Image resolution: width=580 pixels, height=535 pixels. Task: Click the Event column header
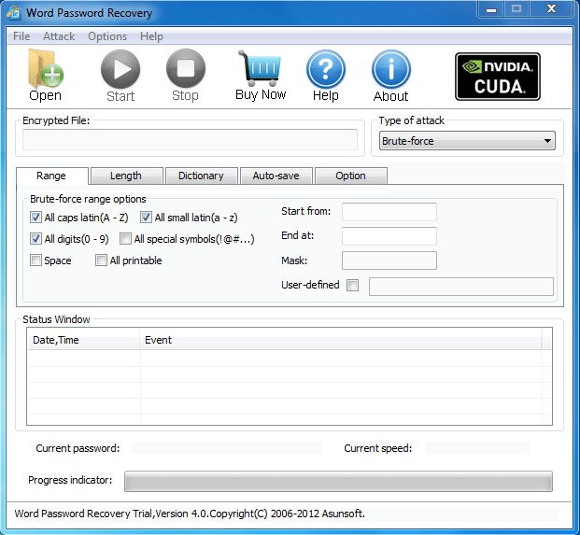[341, 340]
